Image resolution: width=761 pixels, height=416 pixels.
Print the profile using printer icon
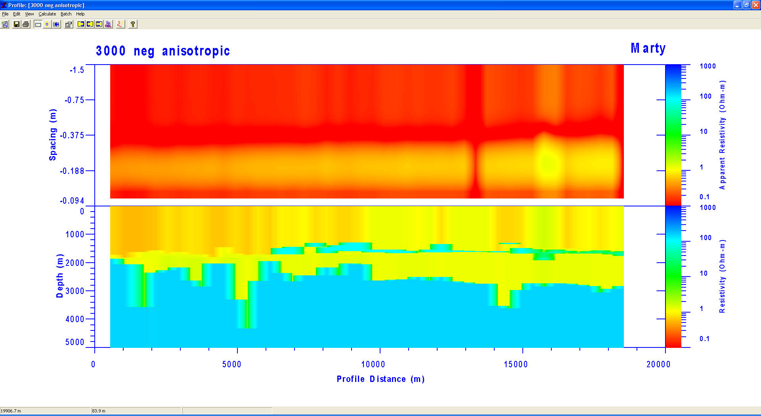[x=26, y=24]
